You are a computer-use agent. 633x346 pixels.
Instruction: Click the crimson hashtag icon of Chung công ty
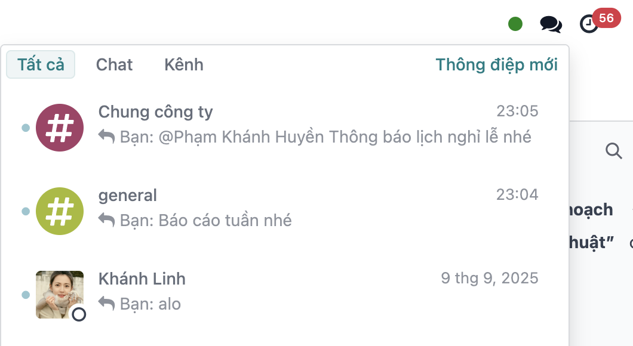point(60,127)
